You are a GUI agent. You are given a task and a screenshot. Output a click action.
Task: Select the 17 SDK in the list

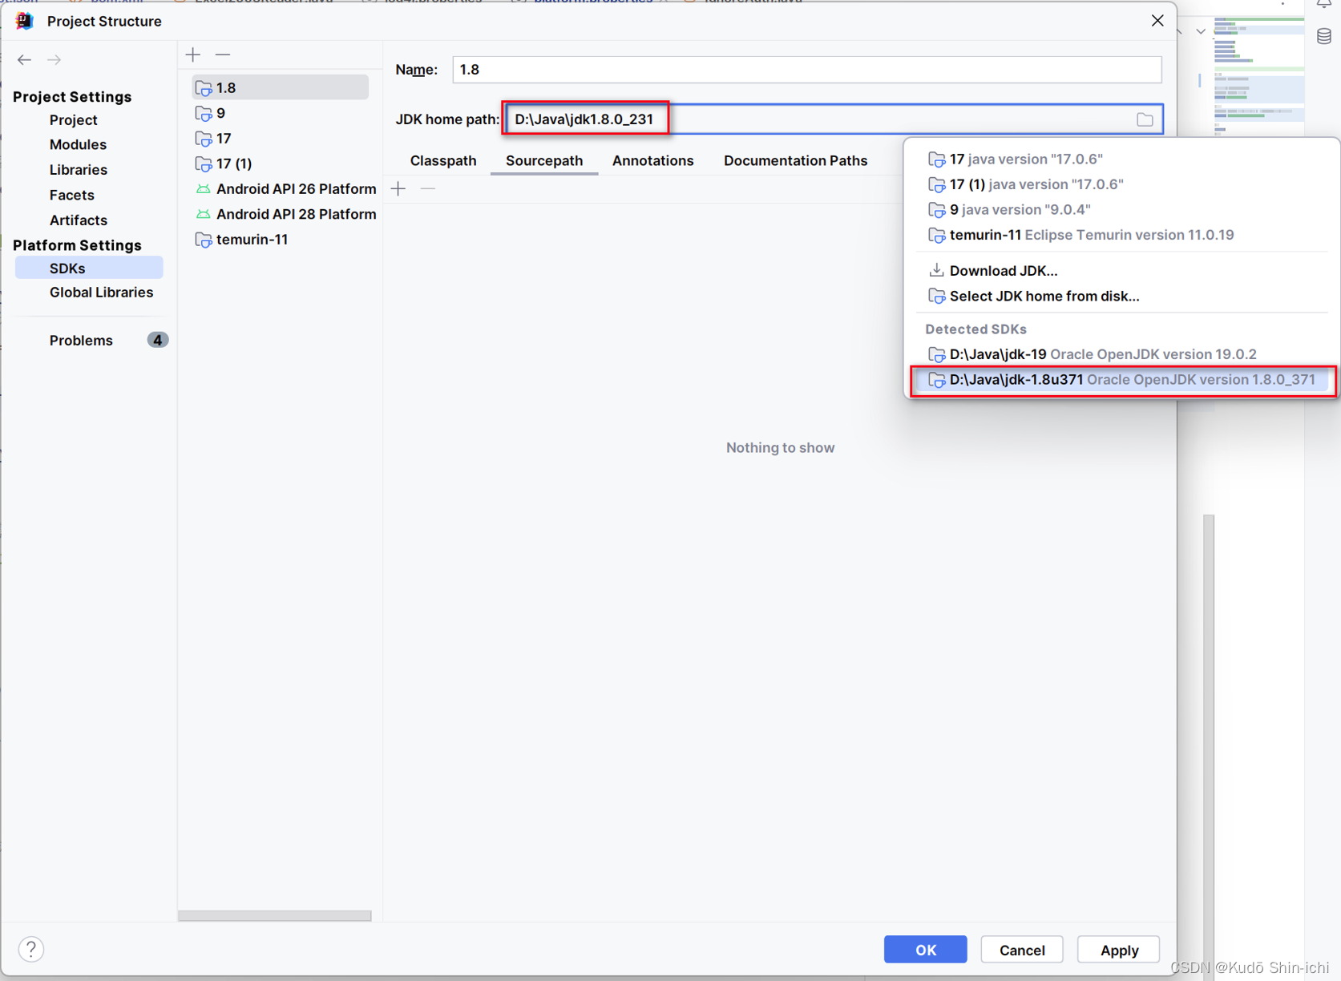280,138
